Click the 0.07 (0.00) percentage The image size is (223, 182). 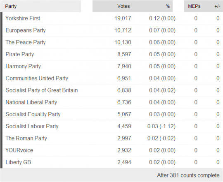coord(162,30)
